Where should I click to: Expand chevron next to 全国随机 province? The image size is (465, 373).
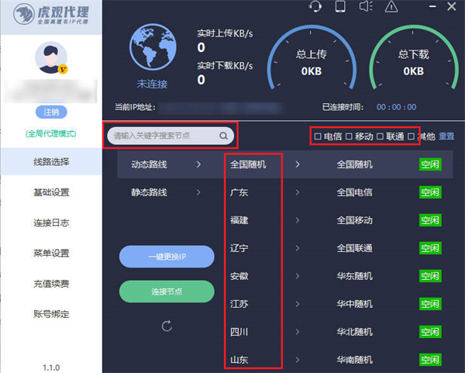pos(298,164)
